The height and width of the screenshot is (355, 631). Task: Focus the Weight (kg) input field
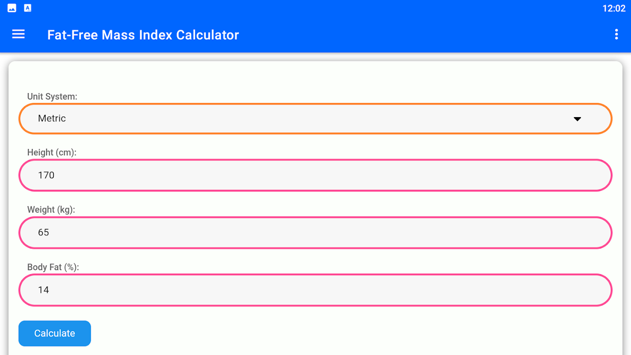click(x=315, y=233)
